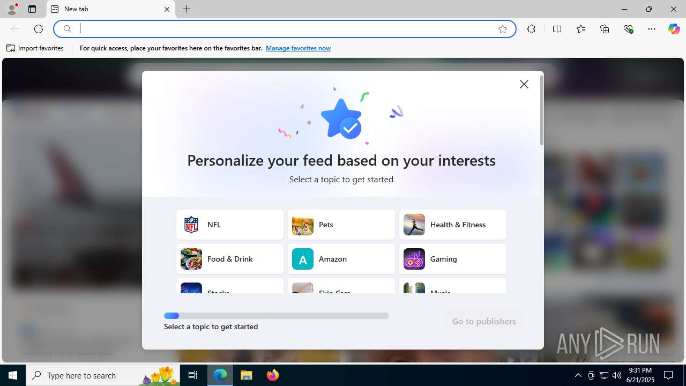This screenshot has height=386, width=686.
Task: Open Settings and more ellipsis menu
Action: [x=652, y=29]
